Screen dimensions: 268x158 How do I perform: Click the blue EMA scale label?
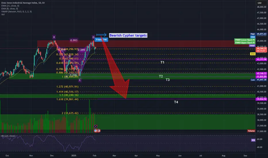[x=253, y=37]
